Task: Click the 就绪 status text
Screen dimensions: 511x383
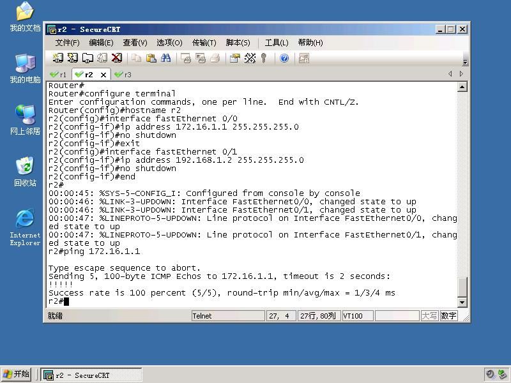Action: pyautogui.click(x=55, y=316)
